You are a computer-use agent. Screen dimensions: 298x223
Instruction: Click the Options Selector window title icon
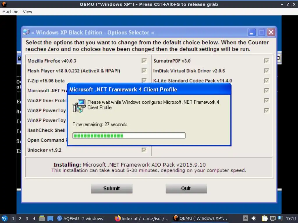(x=26, y=32)
